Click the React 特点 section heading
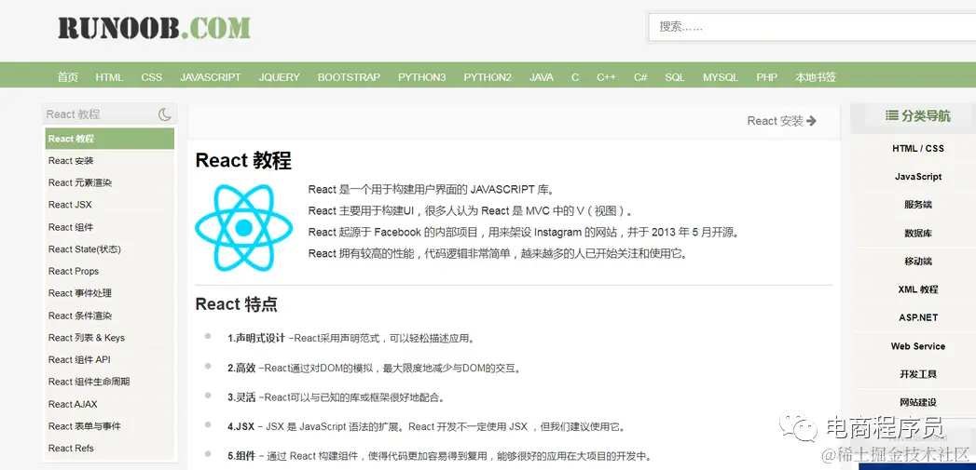Image resolution: width=976 pixels, height=470 pixels. click(237, 304)
